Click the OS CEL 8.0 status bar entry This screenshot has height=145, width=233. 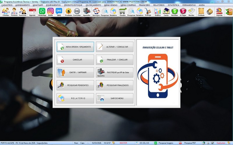pos(144,143)
